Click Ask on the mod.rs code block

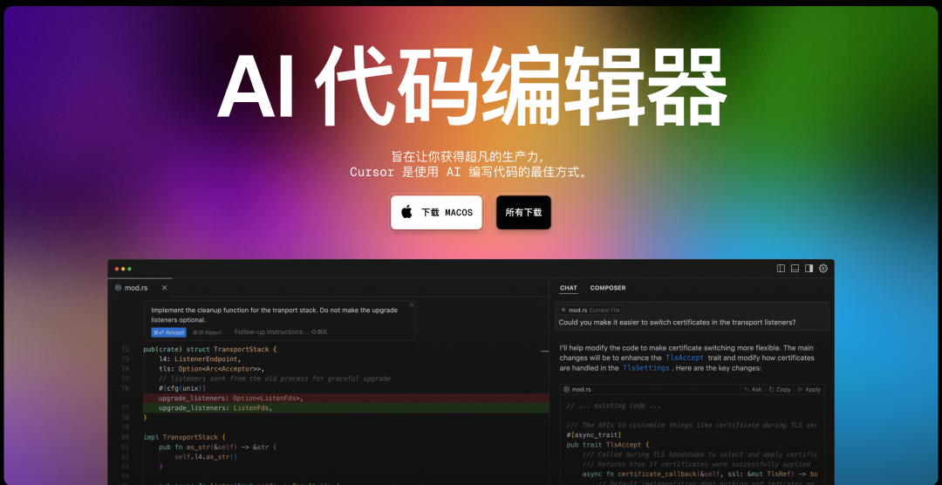tap(753, 389)
